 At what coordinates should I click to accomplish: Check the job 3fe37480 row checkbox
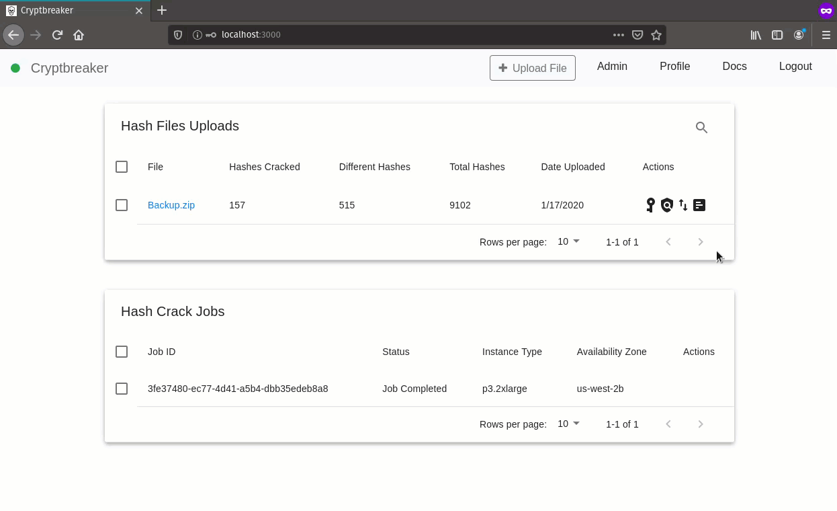122,389
